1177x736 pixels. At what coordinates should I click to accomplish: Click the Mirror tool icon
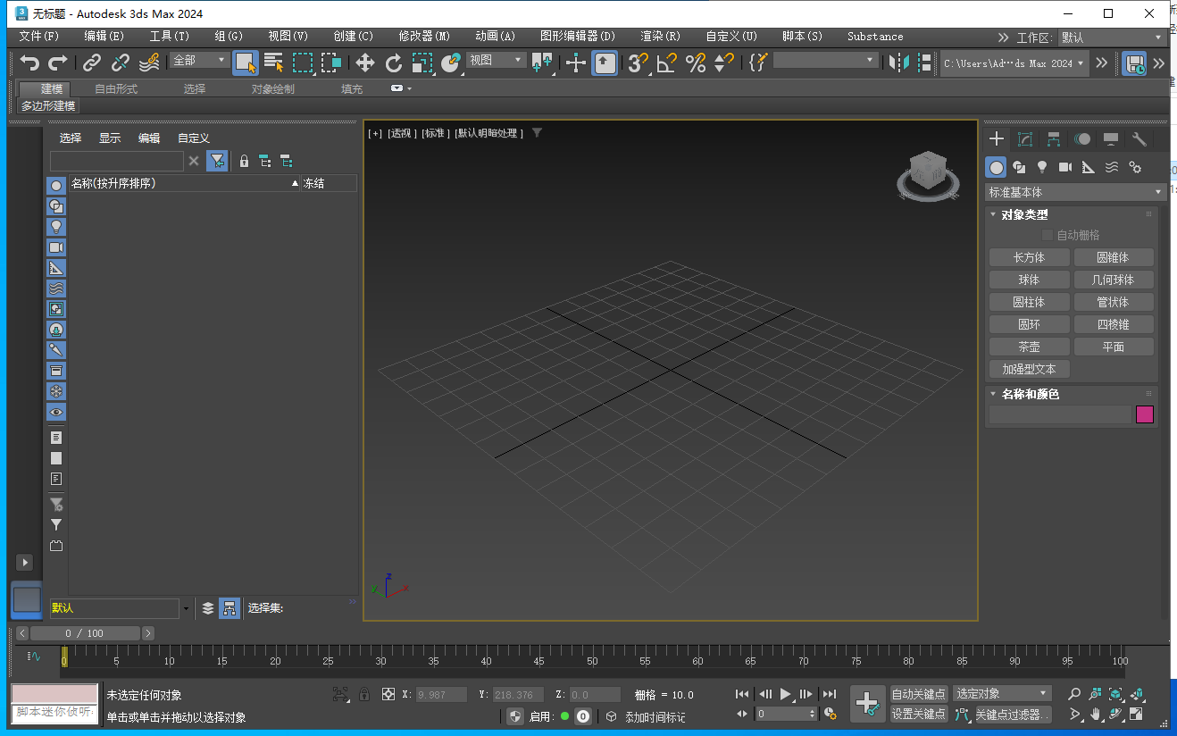[x=898, y=63]
